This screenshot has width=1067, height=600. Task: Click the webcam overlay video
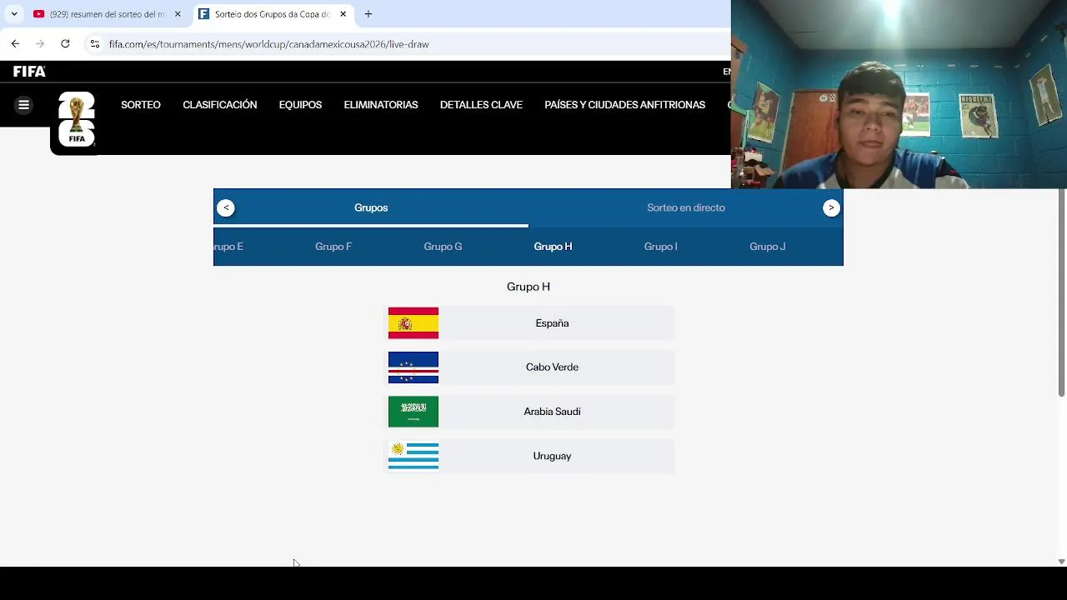point(899,94)
